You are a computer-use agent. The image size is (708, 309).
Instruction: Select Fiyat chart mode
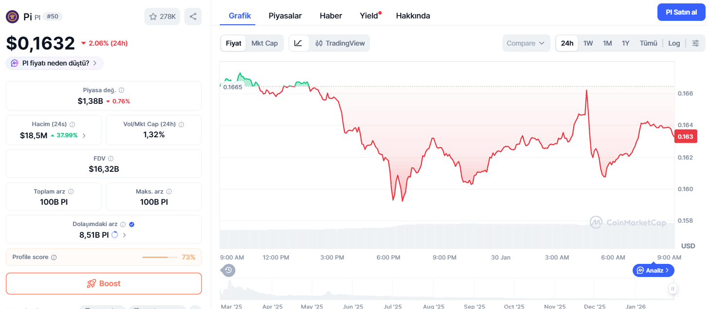click(x=233, y=43)
